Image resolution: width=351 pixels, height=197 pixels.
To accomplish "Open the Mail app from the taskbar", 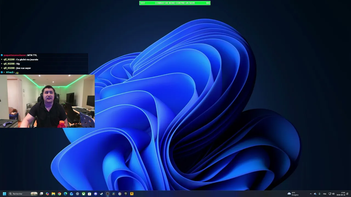I will (72, 194).
